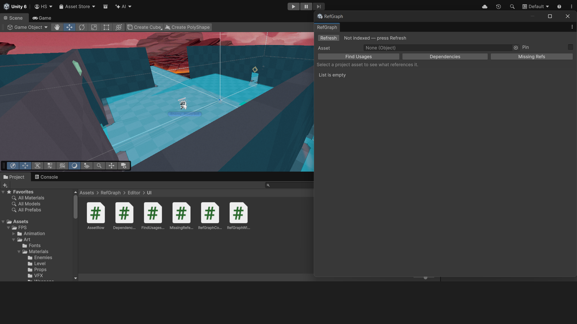577x324 pixels.
Task: Click the Dependencies button
Action: point(445,57)
